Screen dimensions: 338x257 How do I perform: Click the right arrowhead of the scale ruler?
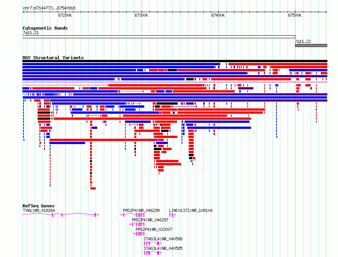[326, 12]
